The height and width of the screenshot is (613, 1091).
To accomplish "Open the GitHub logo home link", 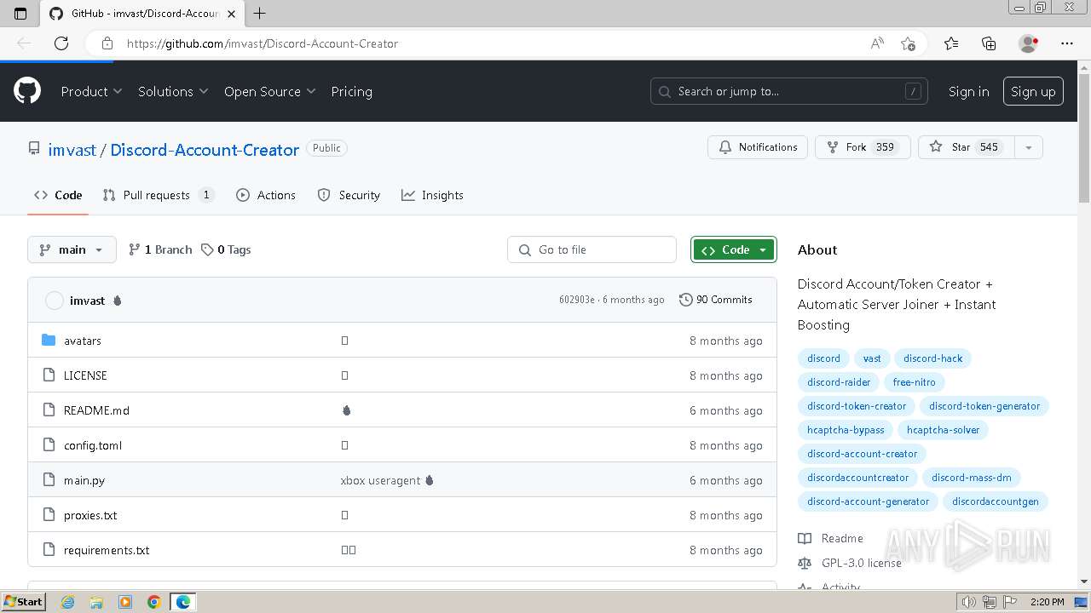I will pos(27,91).
